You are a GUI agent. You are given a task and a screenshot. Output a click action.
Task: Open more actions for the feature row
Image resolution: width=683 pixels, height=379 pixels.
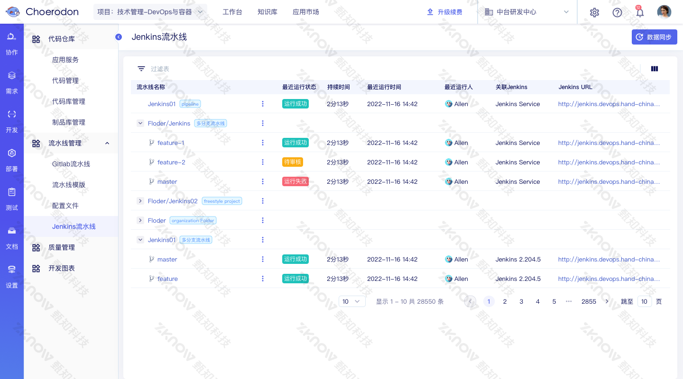263,279
